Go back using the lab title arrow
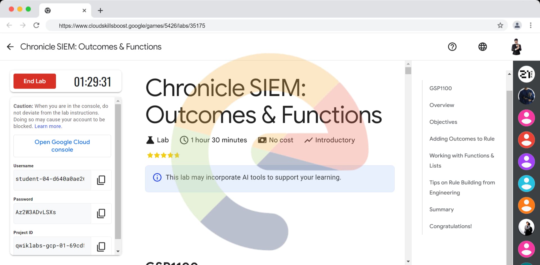 coord(10,47)
